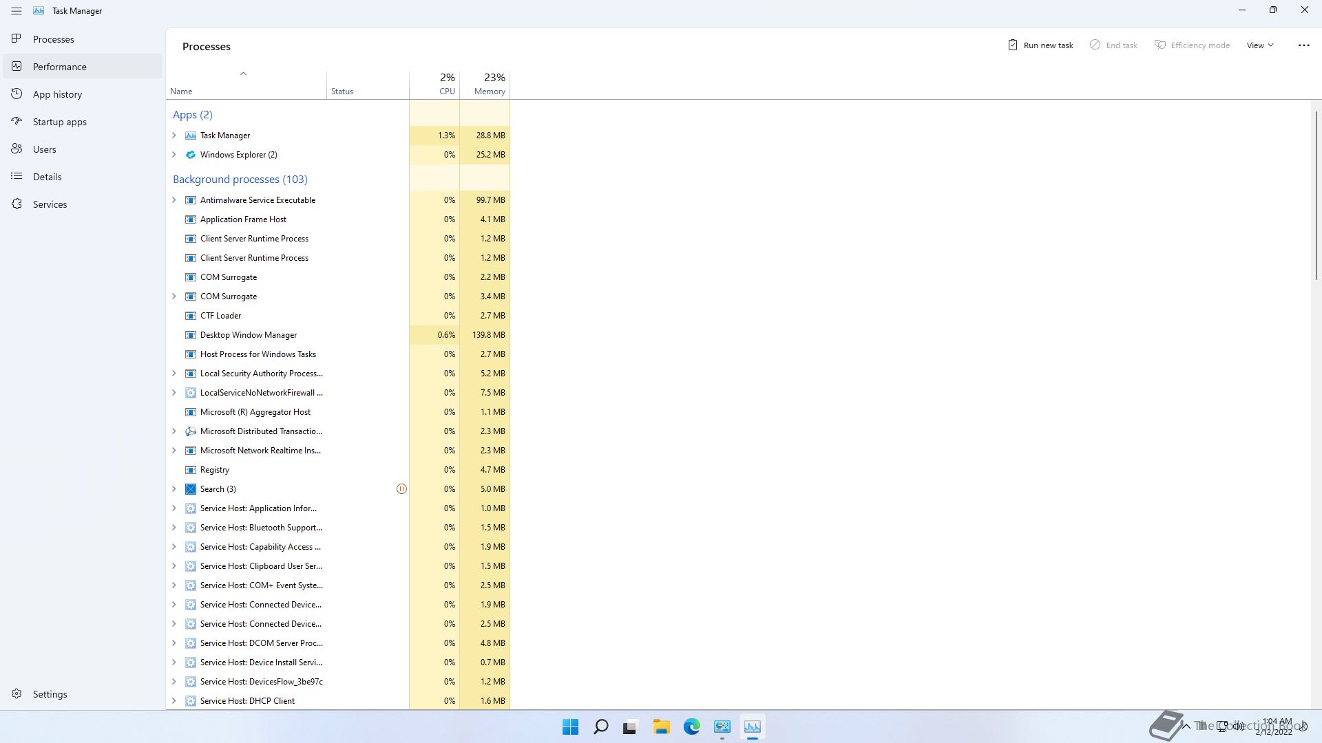
Task: Select Service Host: DevicesFlow_3be97c
Action: 338,682
